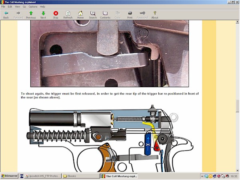
Task: Open the Help menu
Action: point(42,6)
